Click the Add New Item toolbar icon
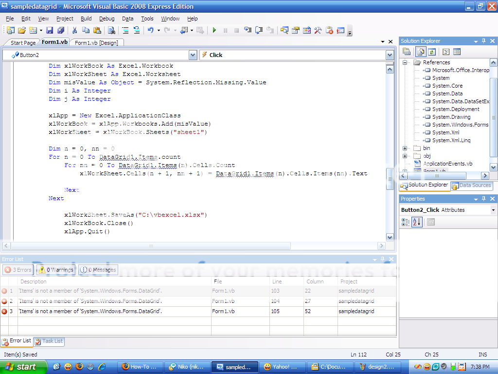 [x=33, y=30]
